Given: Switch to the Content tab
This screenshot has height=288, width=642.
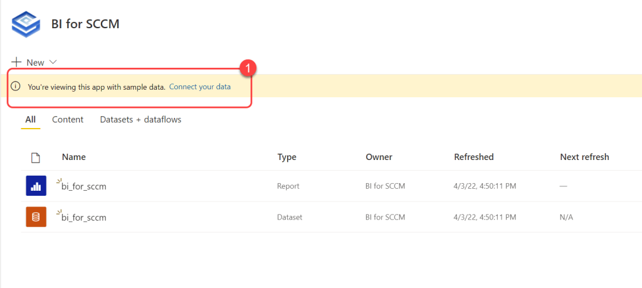Looking at the screenshot, I should 68,119.
